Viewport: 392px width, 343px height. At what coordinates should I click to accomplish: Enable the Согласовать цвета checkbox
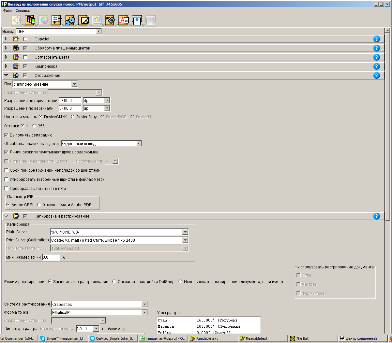(25, 57)
